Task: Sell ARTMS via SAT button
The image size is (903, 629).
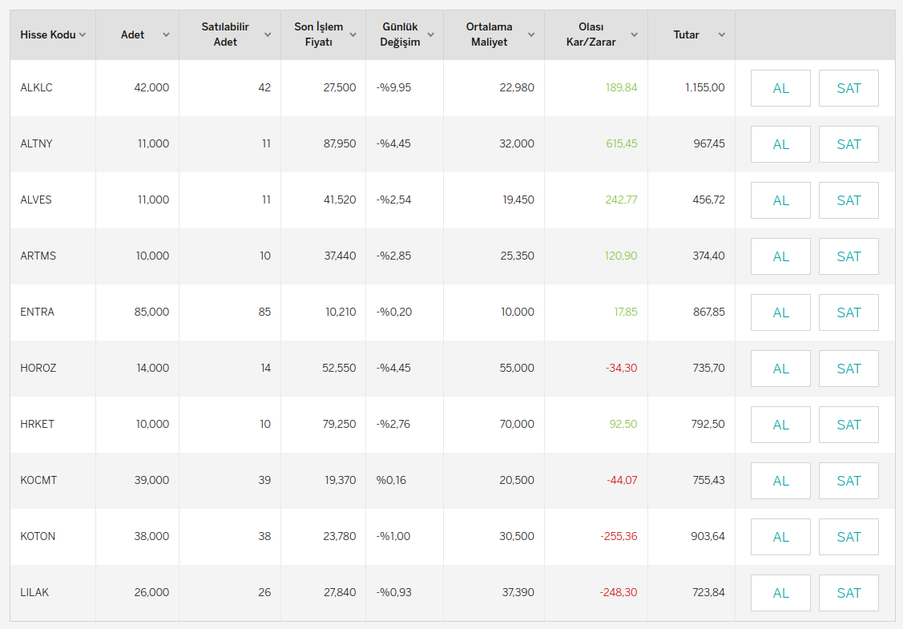Action: 849,256
